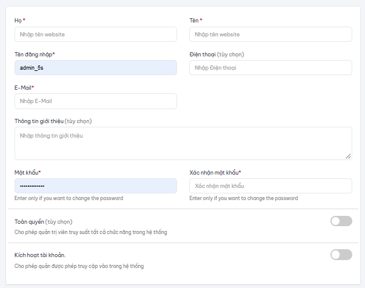Turn on Kích hoạt tài khoản toggle
The height and width of the screenshot is (288, 365).
pyautogui.click(x=341, y=255)
